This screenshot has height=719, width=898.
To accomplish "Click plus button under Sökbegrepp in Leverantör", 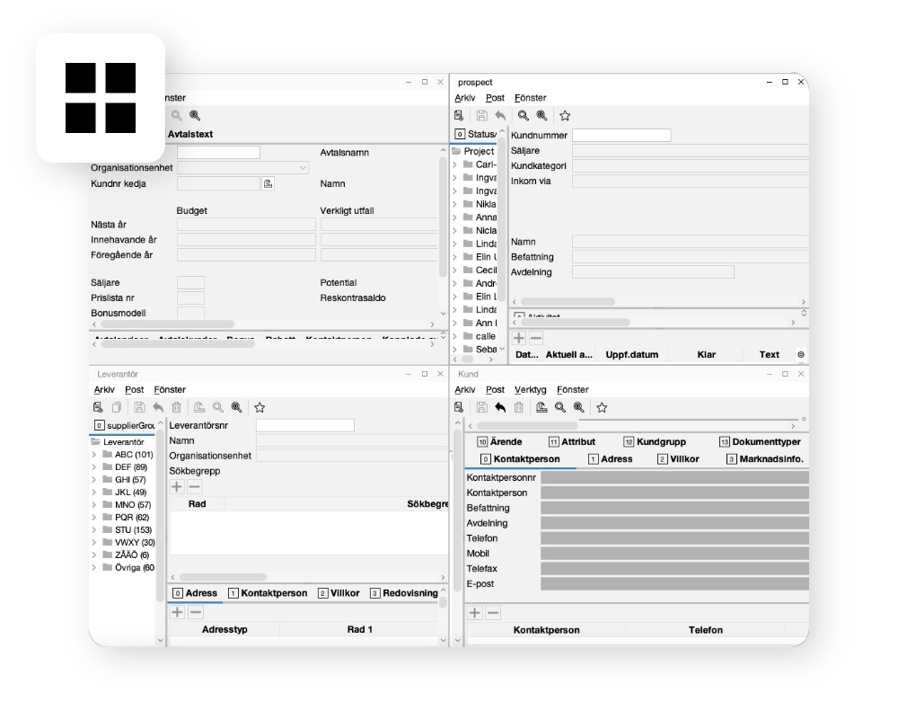I will (177, 487).
